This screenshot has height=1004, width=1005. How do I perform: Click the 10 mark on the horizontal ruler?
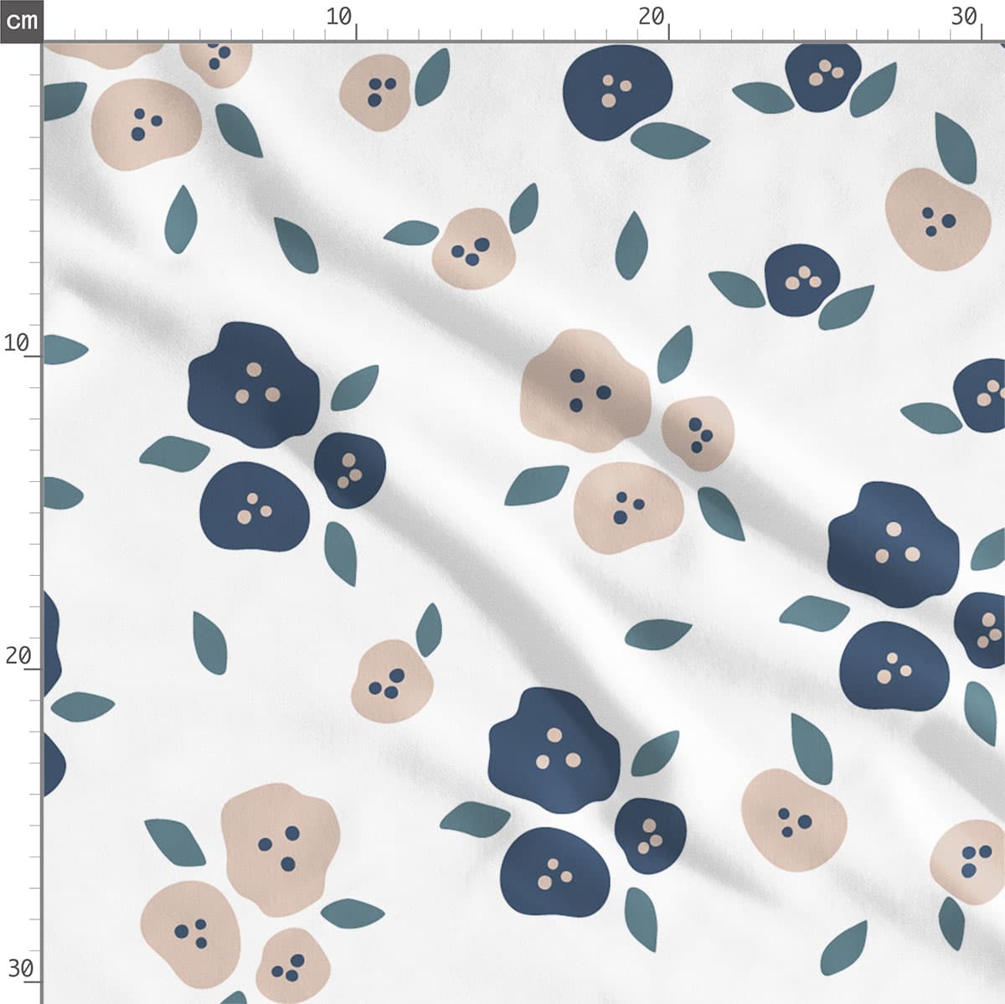tap(339, 18)
